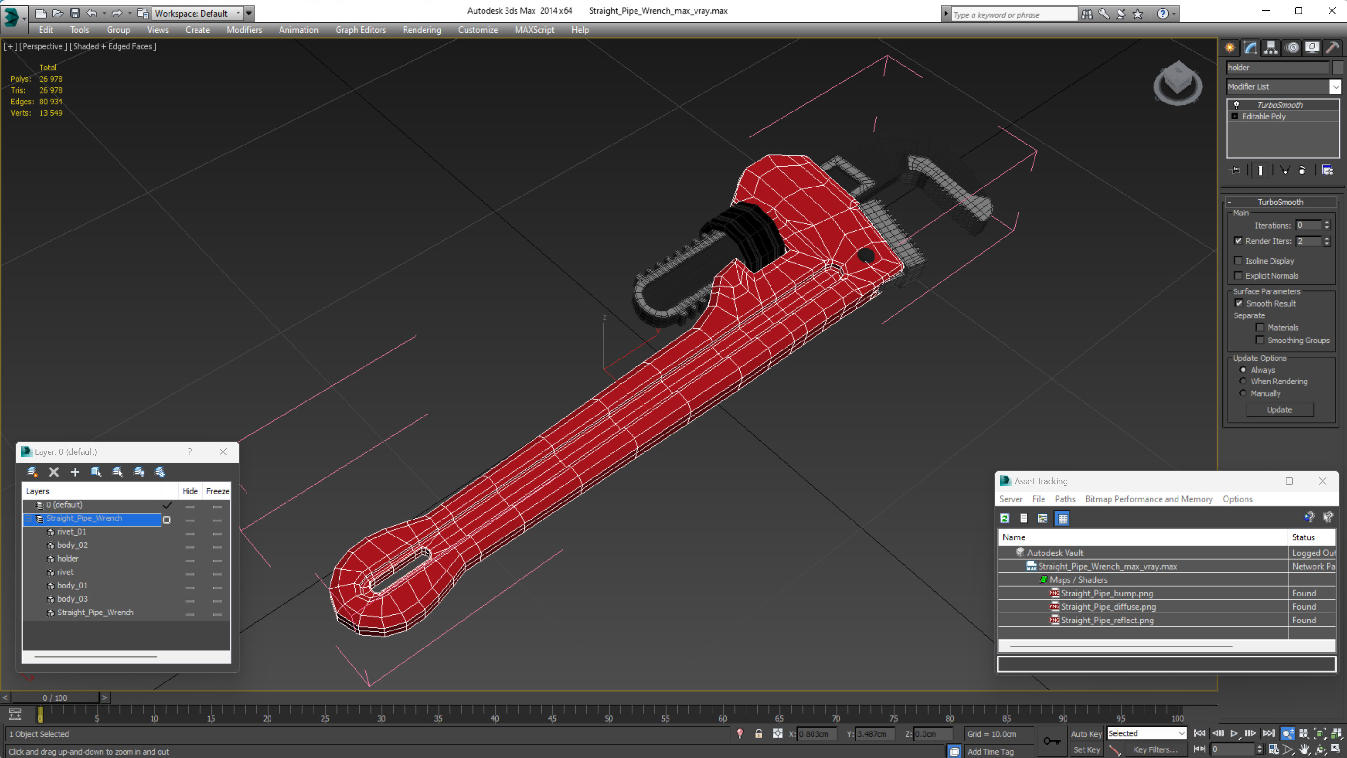Viewport: 1347px width, 758px height.
Task: Click the Undo arrow icon
Action: click(x=92, y=13)
